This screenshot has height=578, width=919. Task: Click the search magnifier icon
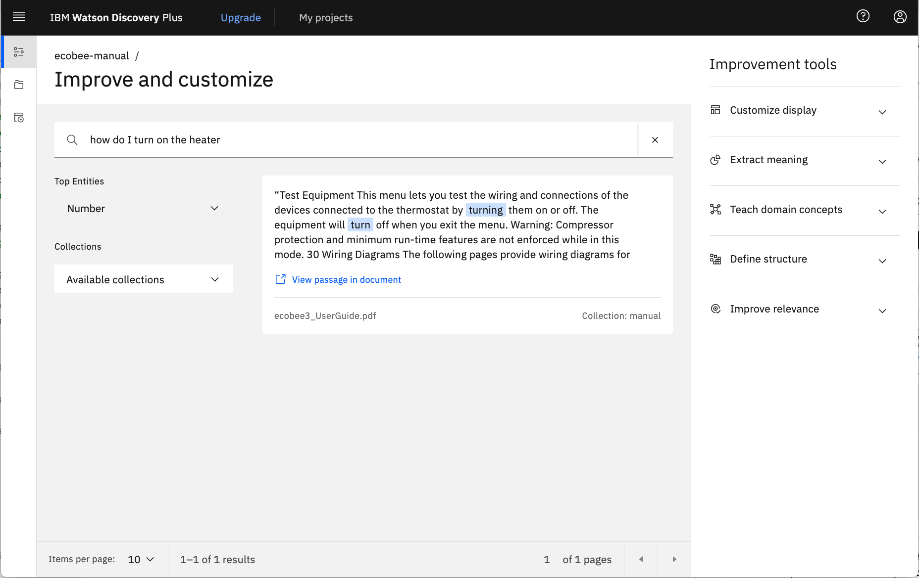click(72, 140)
